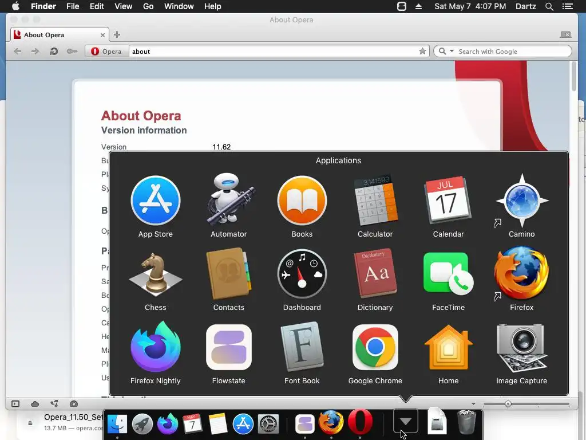The image size is (586, 440).
Task: Click the Opera Unite status icon
Action: tap(54, 404)
